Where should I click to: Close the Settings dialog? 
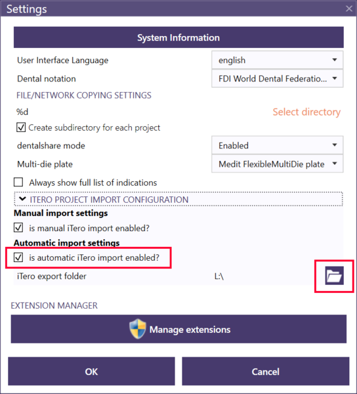[x=348, y=9]
